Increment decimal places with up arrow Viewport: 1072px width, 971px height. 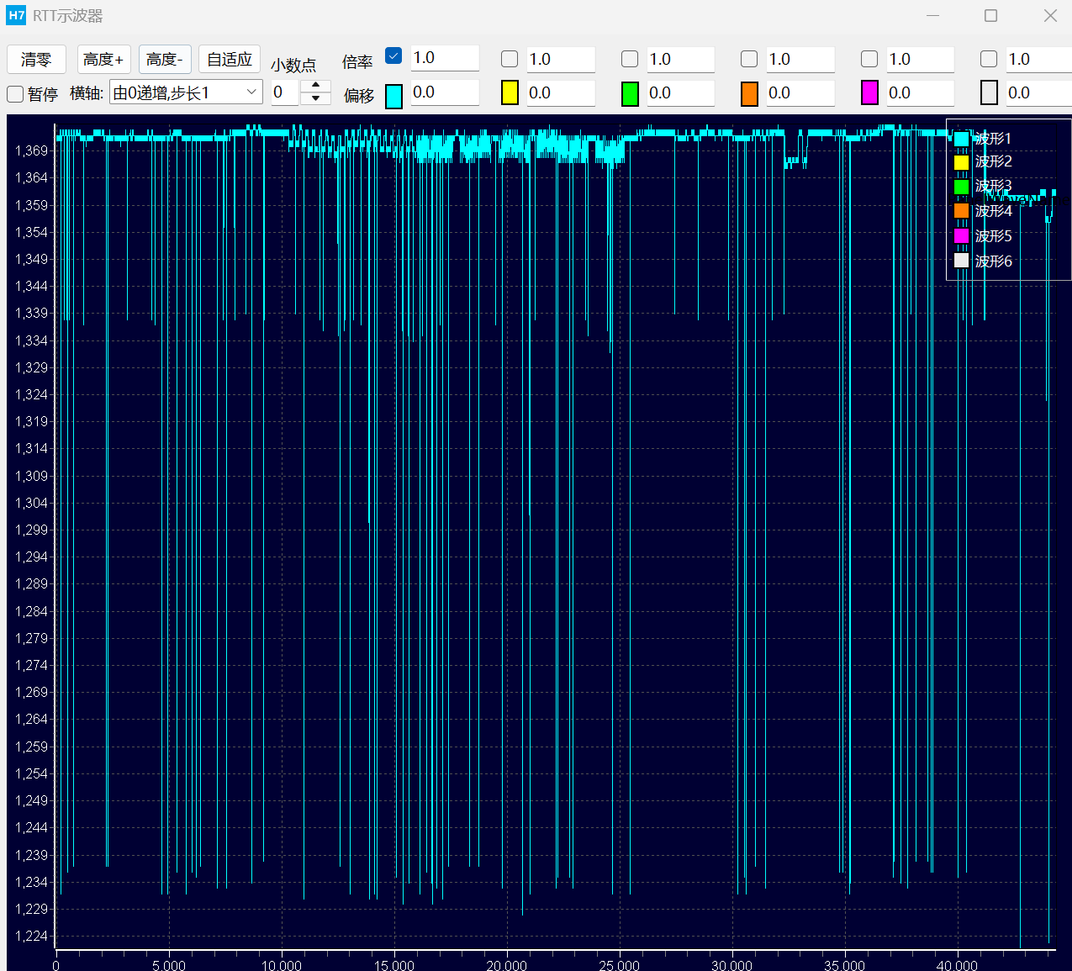[315, 86]
